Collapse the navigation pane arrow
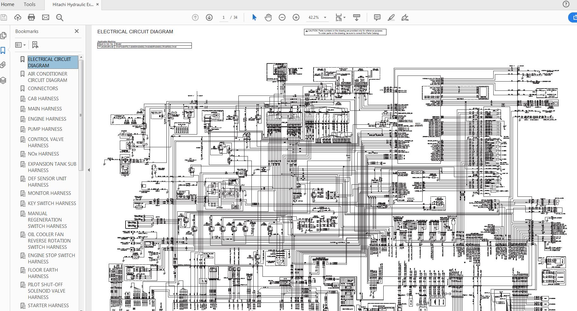The image size is (577, 311). [x=89, y=170]
